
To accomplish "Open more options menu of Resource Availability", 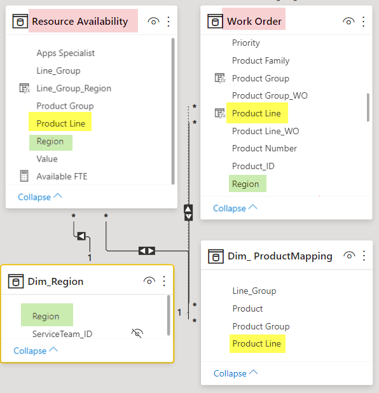I will click(x=169, y=22).
